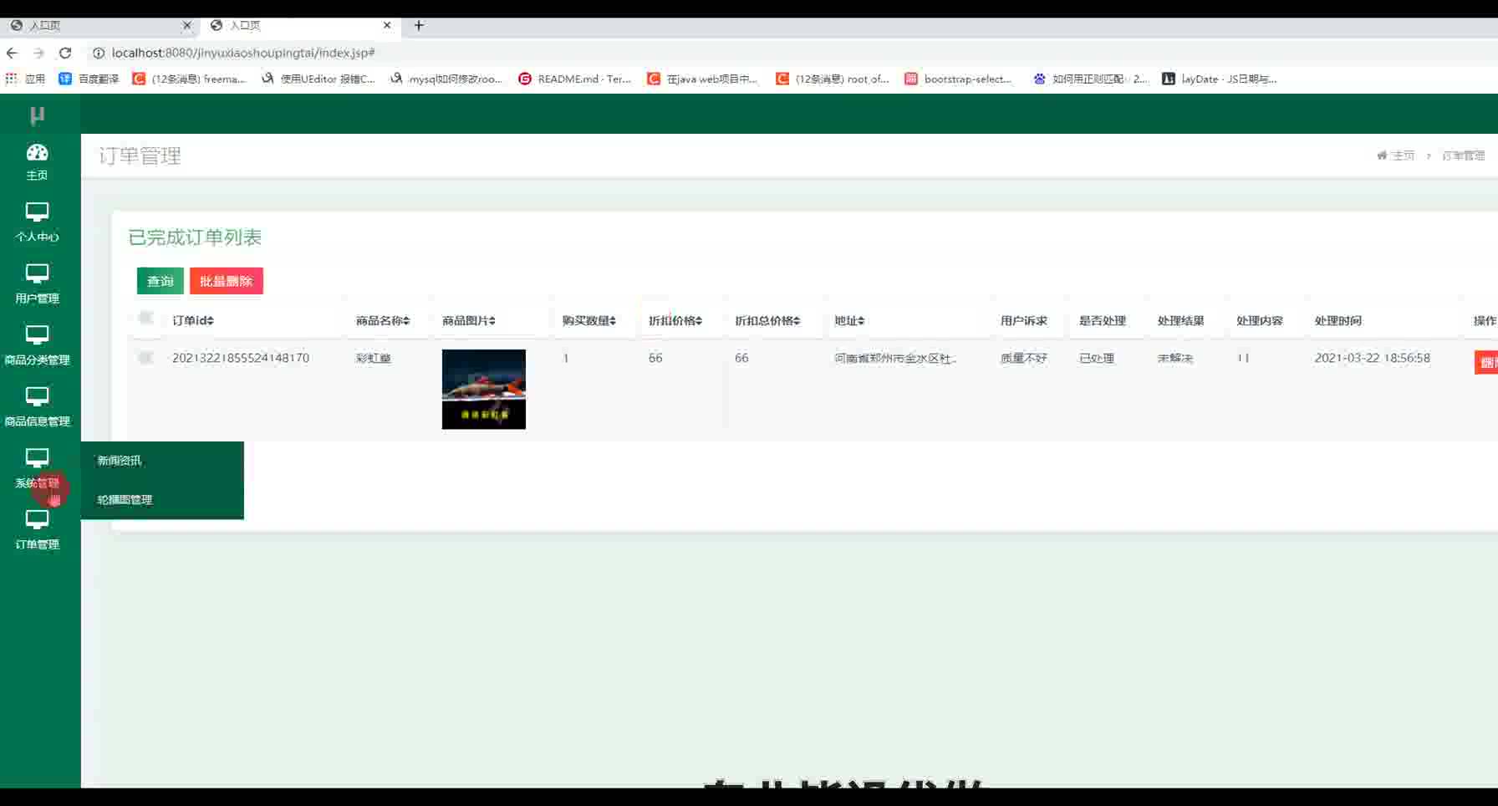Switch to the first 入口页 browser tab

click(100, 25)
